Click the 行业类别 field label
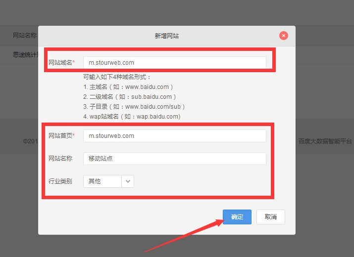The width and height of the screenshot is (354, 257). click(60, 181)
